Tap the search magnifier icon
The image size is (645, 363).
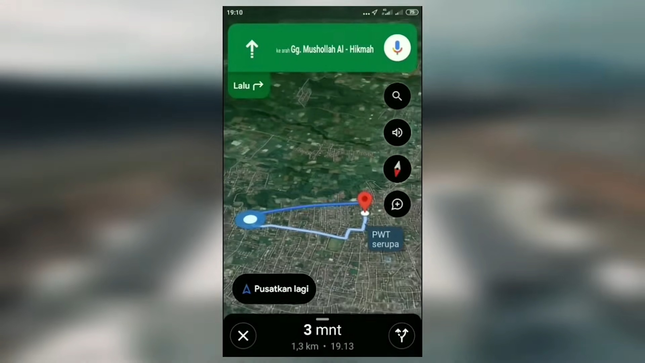pos(396,96)
